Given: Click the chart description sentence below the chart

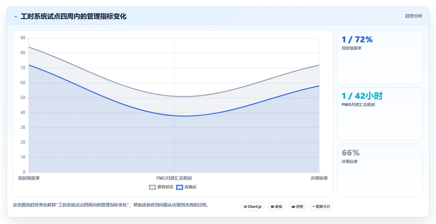Looking at the screenshot, I should click(x=110, y=205).
